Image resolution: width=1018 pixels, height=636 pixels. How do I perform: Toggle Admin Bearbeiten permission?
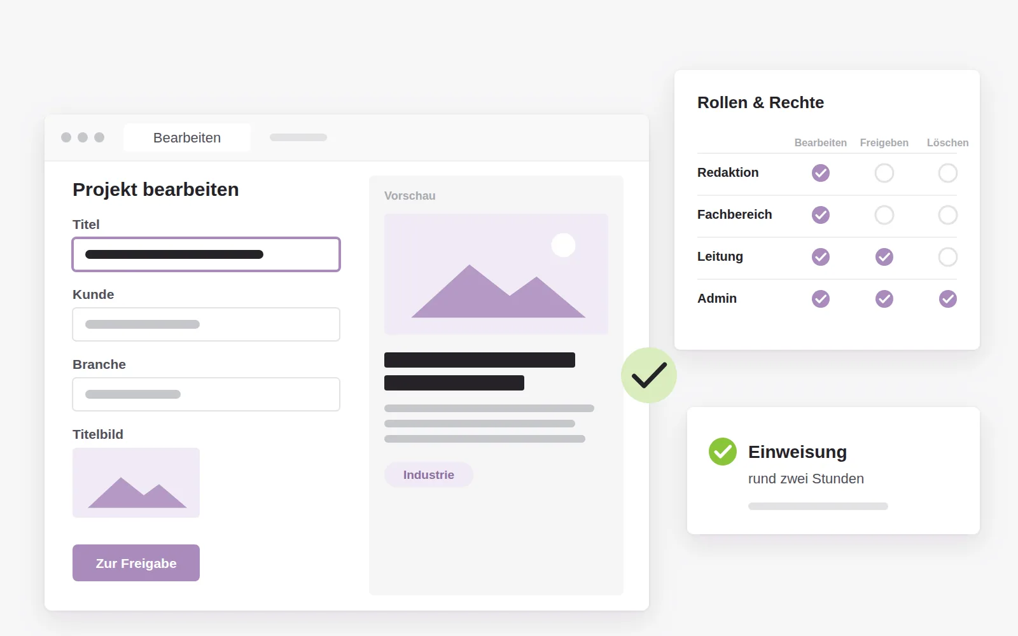tap(821, 299)
